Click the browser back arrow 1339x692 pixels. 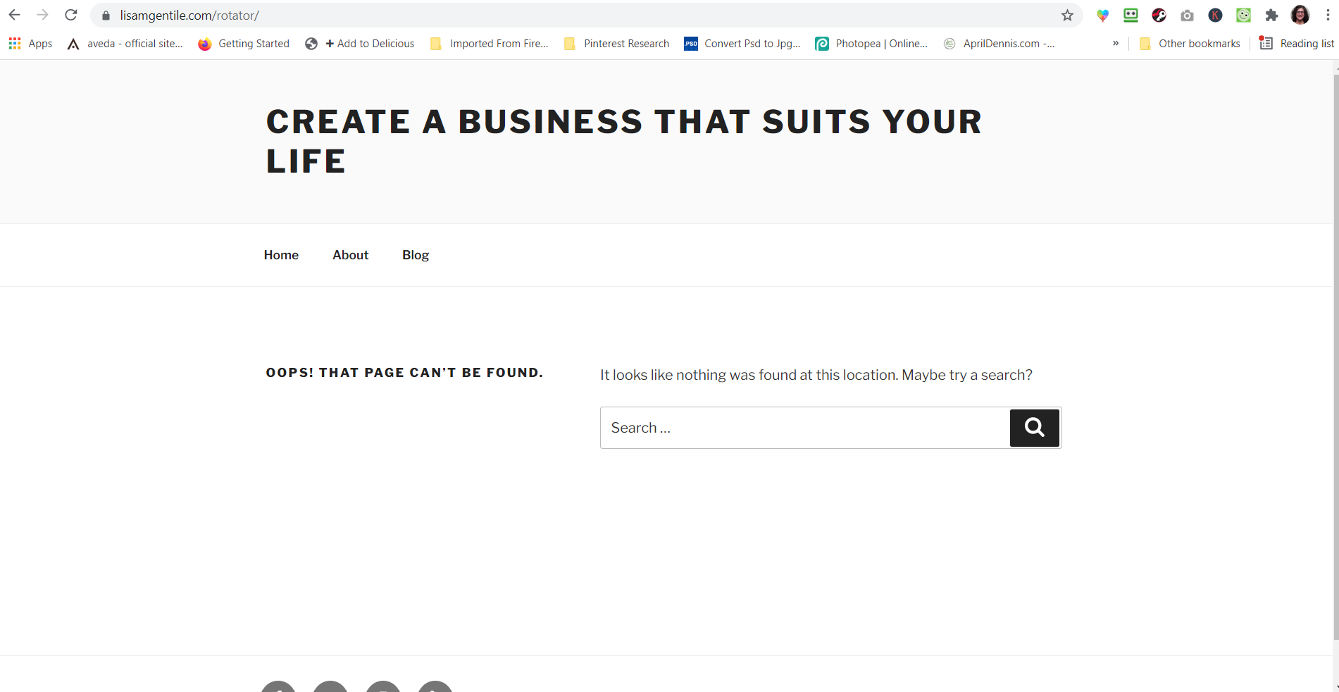(15, 15)
